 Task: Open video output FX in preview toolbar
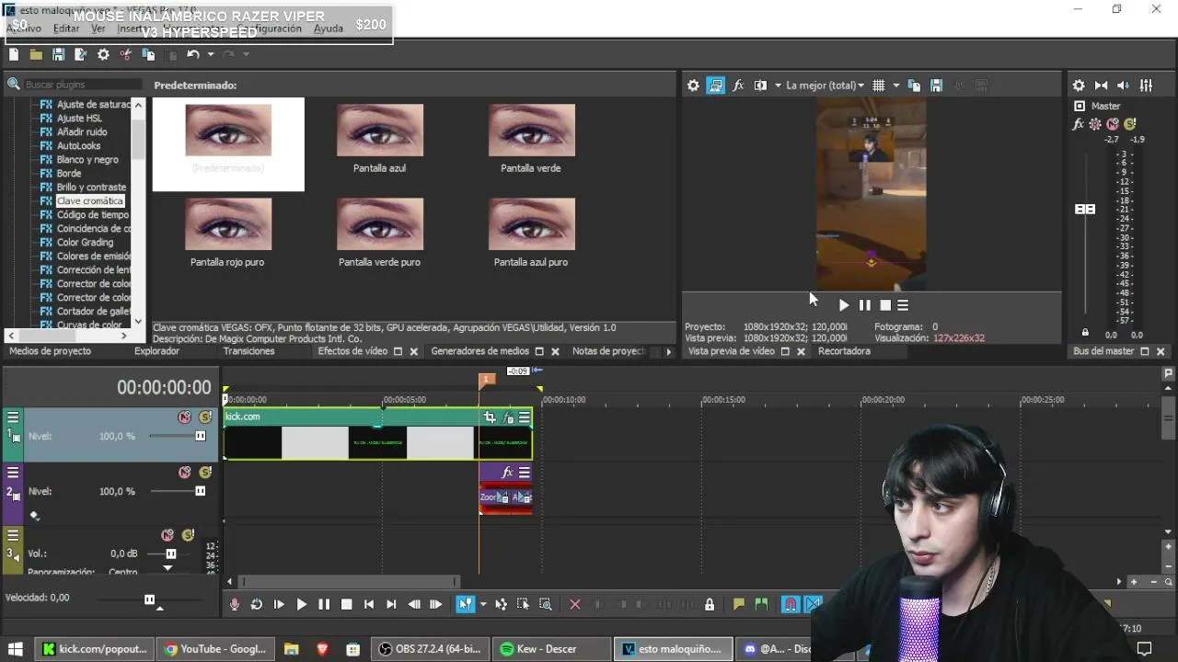738,86
